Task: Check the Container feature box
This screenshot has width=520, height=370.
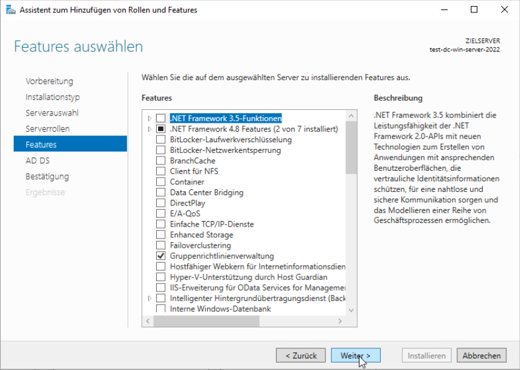Action: point(161,182)
